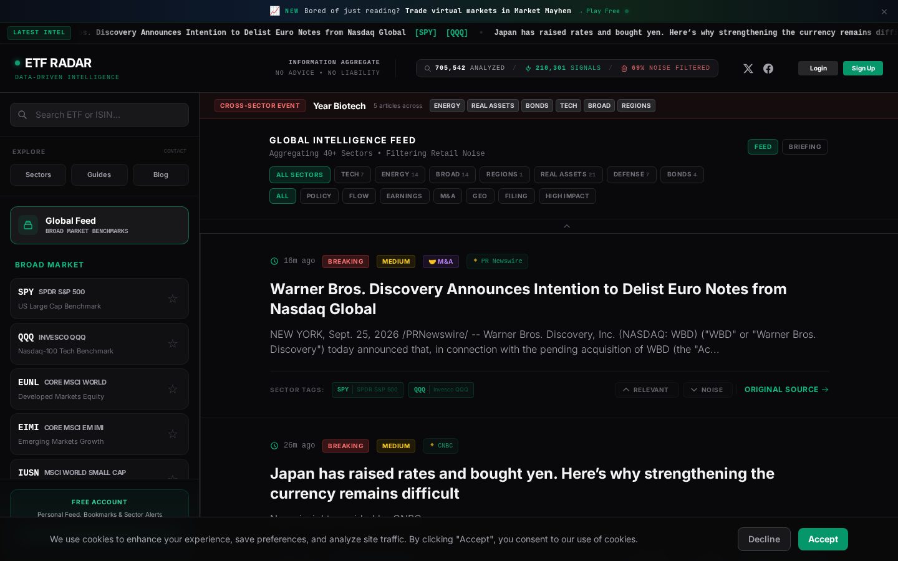
Task: Collapse the feed filter panel chevron
Action: point(567,226)
